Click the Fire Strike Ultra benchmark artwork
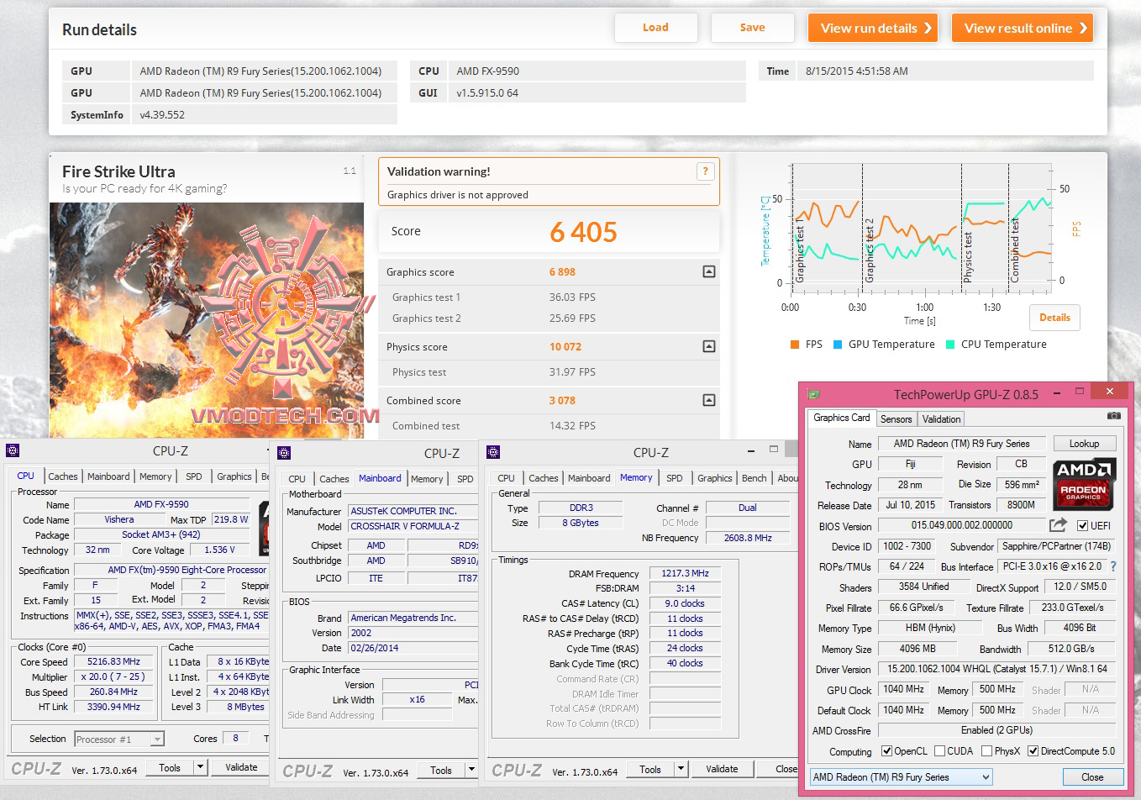Viewport: 1141px width, 800px height. pos(207,320)
